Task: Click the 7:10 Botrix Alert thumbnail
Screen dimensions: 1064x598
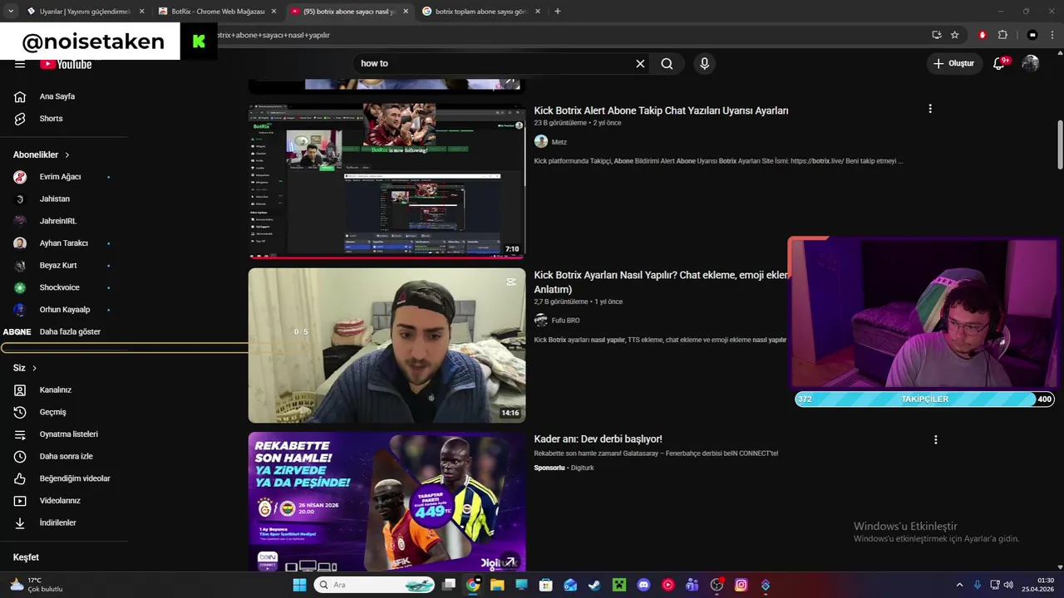Action: click(x=387, y=181)
